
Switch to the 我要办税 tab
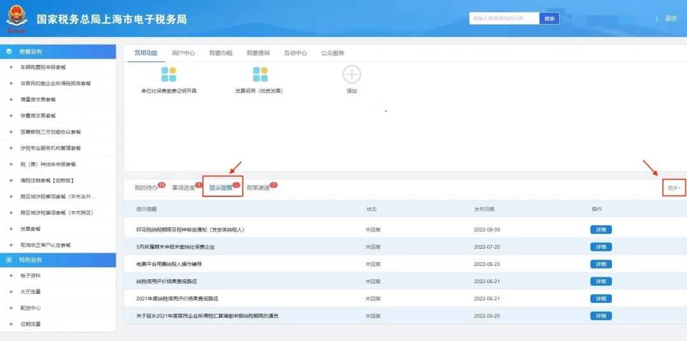click(x=221, y=53)
